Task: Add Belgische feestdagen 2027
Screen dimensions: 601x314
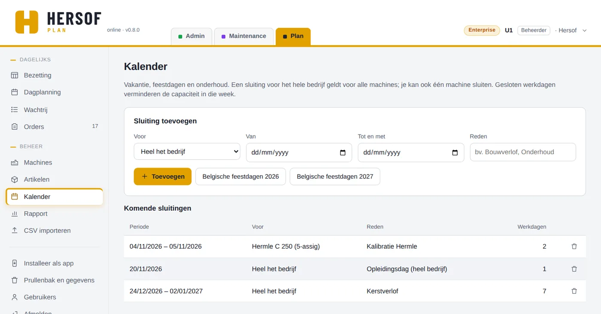Action: [335, 177]
